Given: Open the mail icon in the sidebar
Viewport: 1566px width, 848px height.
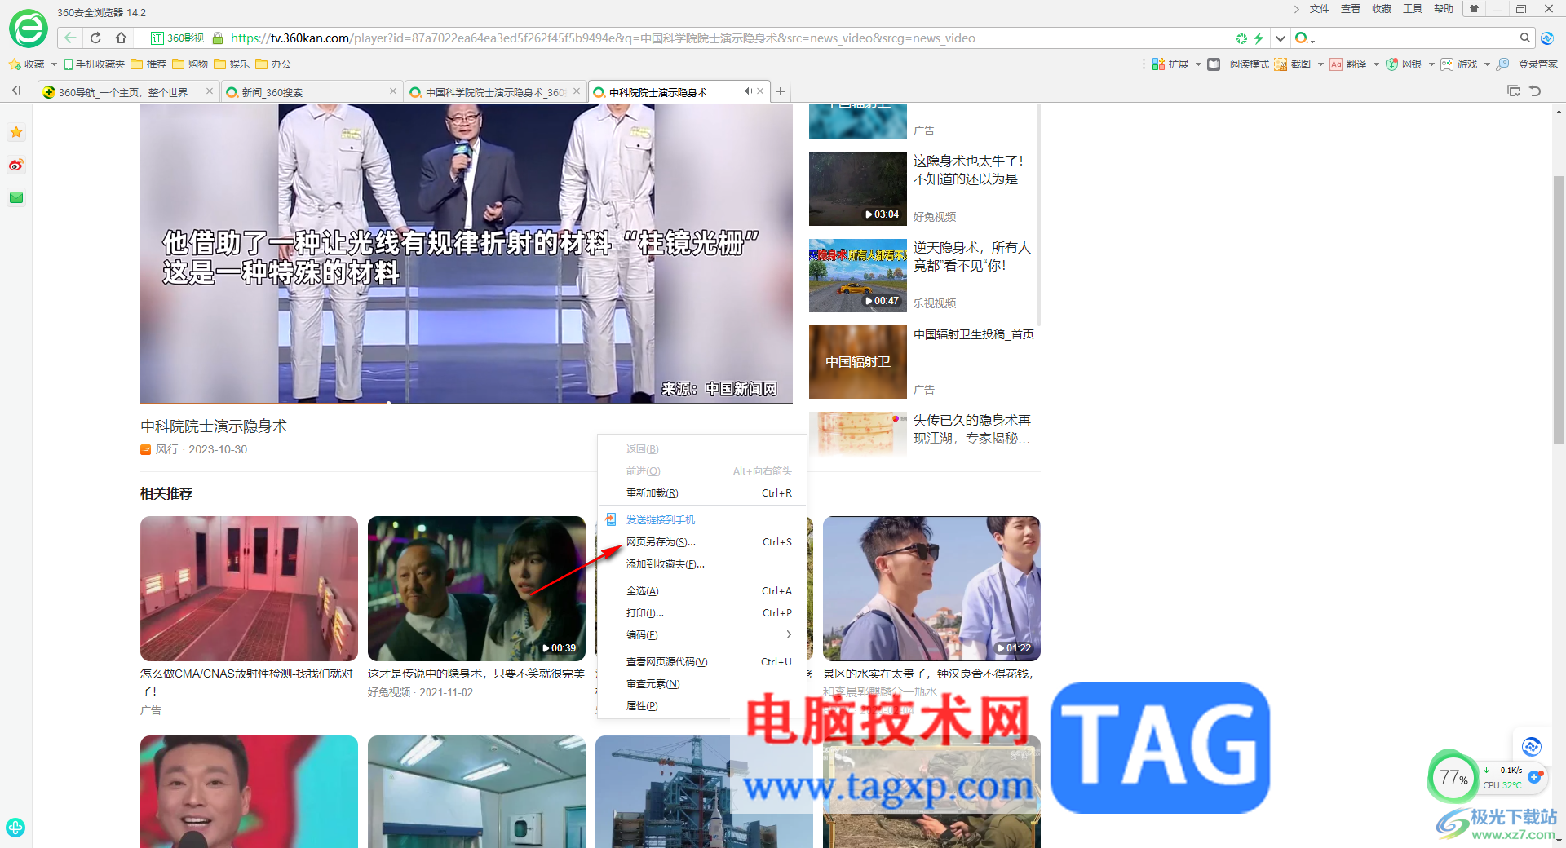Looking at the screenshot, I should (16, 197).
